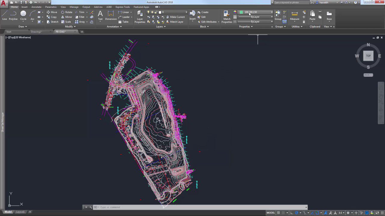The image size is (385, 216).
Task: Click Make Current layer button
Action: coord(175,17)
